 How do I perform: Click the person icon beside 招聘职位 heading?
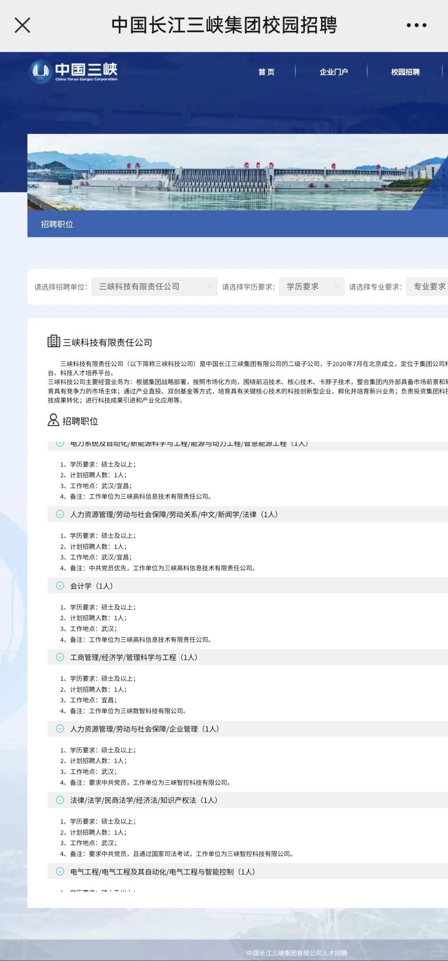tap(53, 420)
